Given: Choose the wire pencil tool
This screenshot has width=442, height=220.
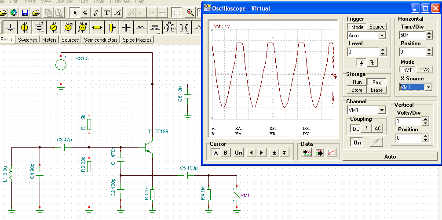Looking at the screenshot, I should pos(96,13).
